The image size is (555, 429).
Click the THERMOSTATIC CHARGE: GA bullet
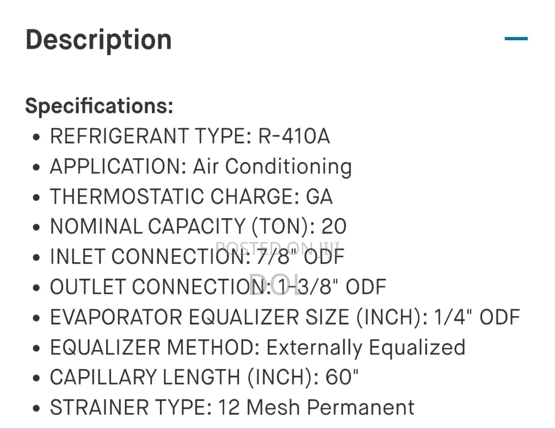(190, 197)
